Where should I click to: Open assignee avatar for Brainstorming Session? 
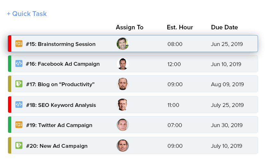pos(123,44)
